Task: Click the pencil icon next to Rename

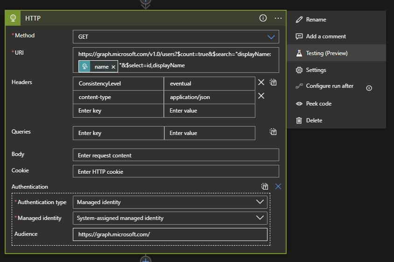Action: pos(299,20)
